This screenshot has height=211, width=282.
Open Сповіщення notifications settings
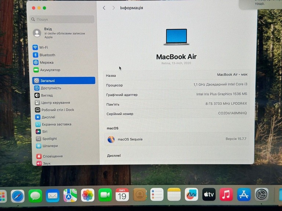coord(50,156)
